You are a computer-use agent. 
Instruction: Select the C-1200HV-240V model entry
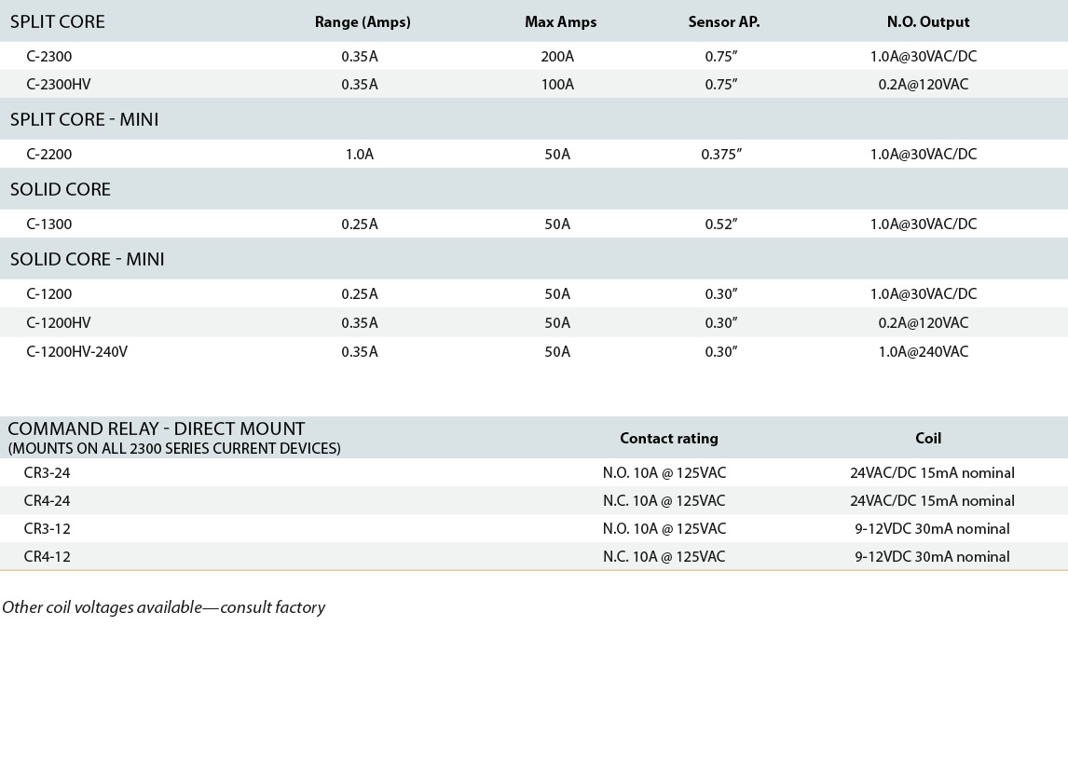pos(77,352)
